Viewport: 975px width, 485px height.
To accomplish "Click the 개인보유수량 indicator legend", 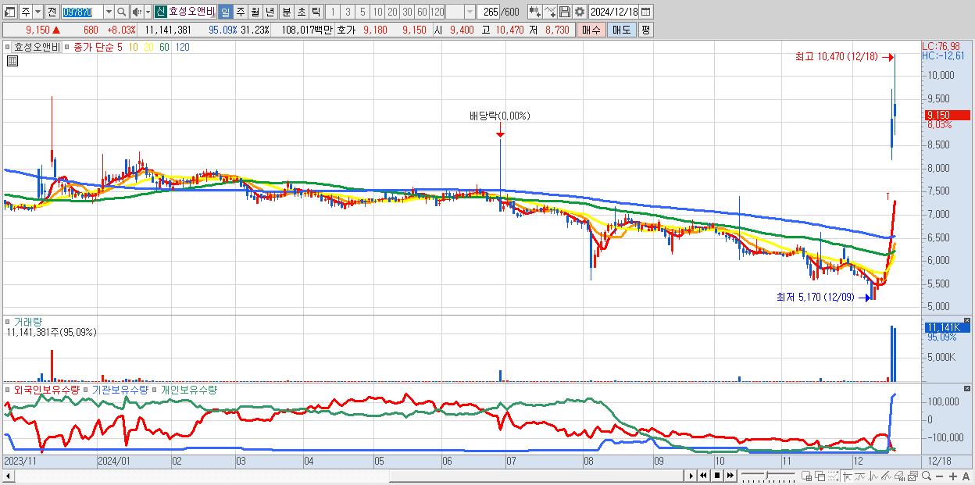I will tap(188, 389).
